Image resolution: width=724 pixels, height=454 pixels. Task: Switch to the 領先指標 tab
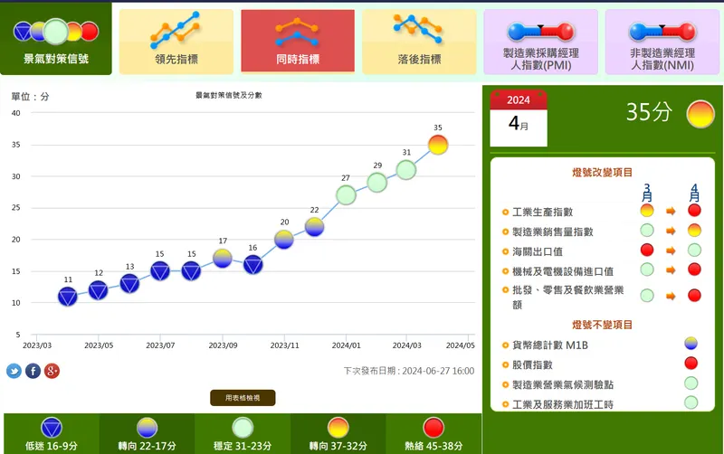pos(176,42)
